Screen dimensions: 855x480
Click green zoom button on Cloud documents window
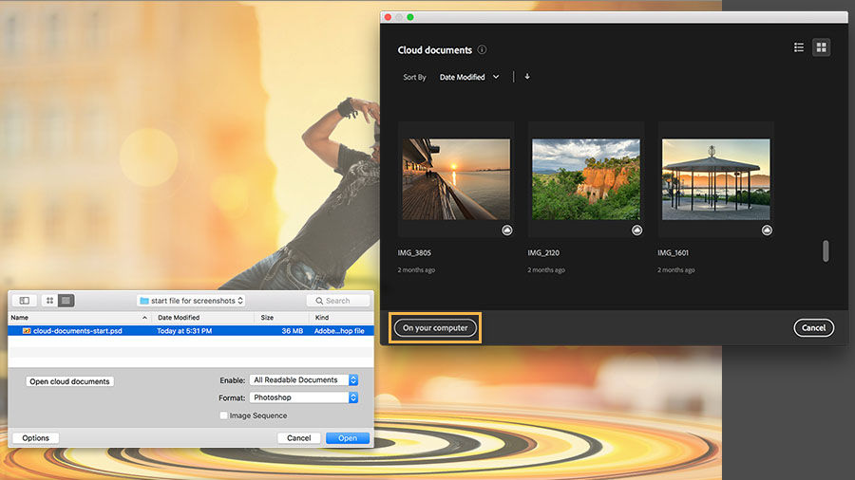pyautogui.click(x=410, y=17)
